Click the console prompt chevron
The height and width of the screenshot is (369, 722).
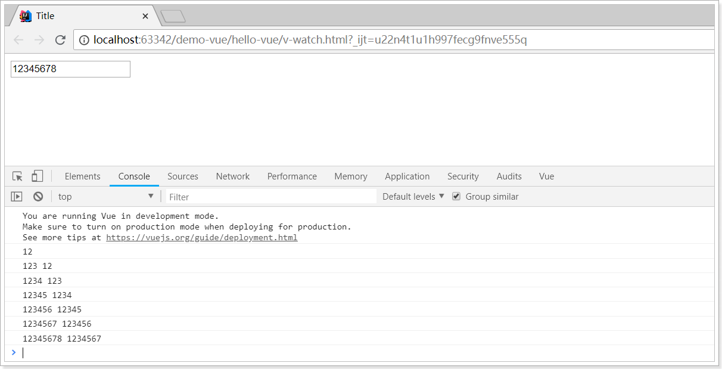pyautogui.click(x=14, y=352)
